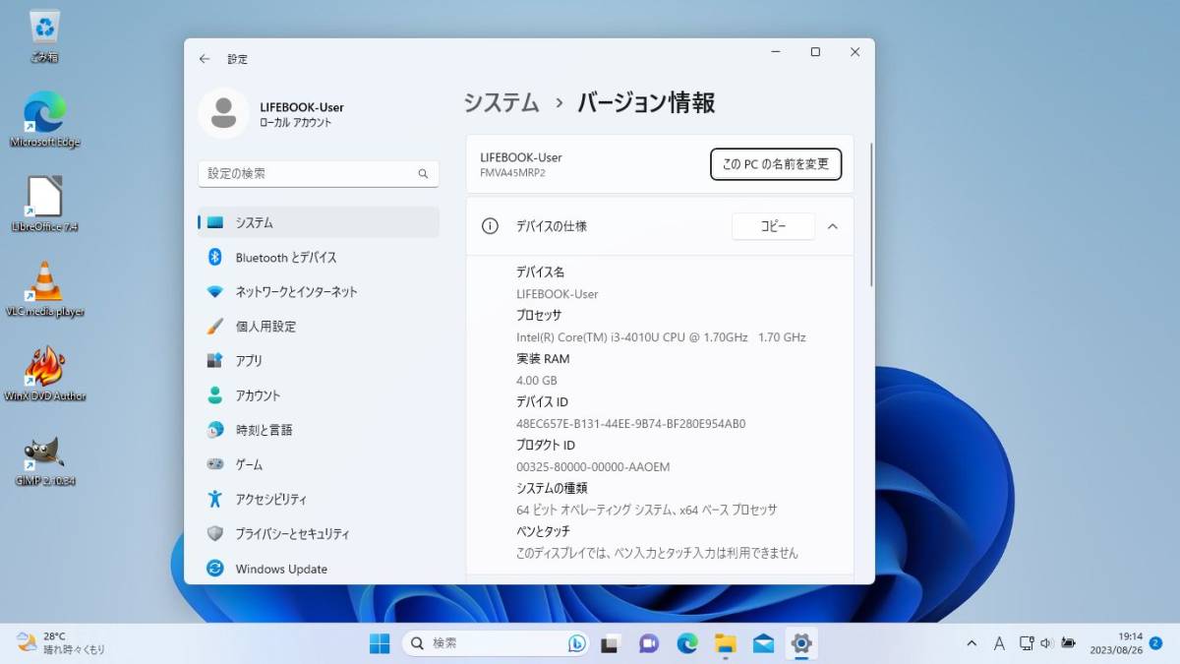Show hidden tray icons with the chevron
Viewport: 1180px width, 664px height.
[x=973, y=643]
